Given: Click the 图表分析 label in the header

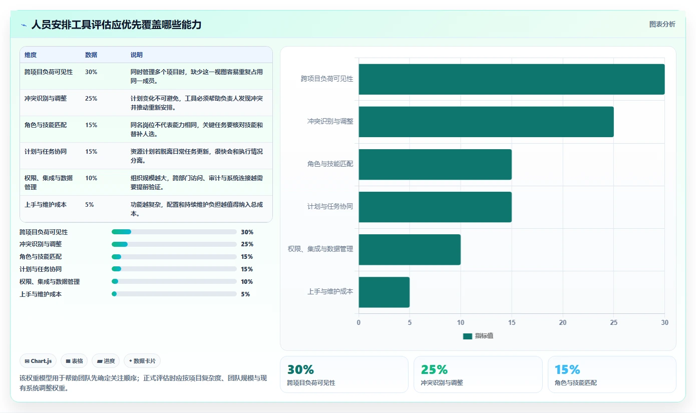Looking at the screenshot, I should click(662, 24).
